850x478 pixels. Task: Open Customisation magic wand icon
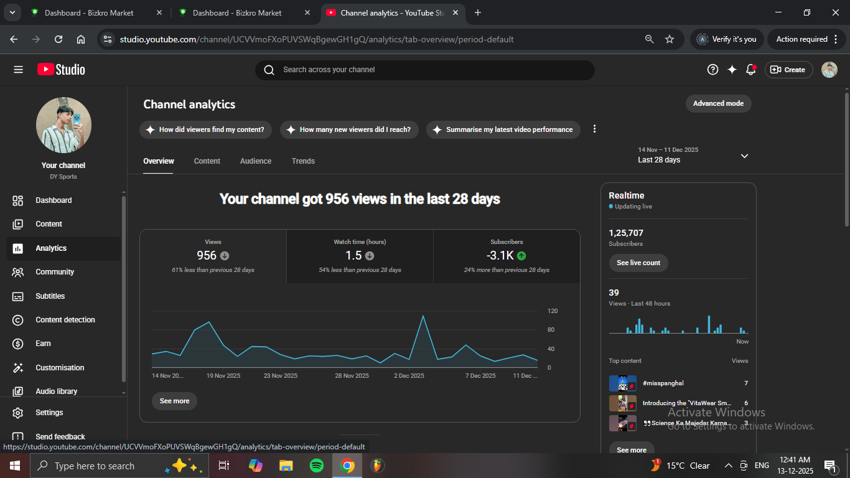coord(18,368)
